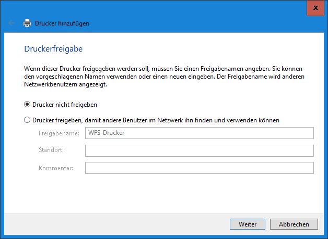Click the back arrow in the wizard header
Viewport: 328px width, 239px height.
point(11,23)
